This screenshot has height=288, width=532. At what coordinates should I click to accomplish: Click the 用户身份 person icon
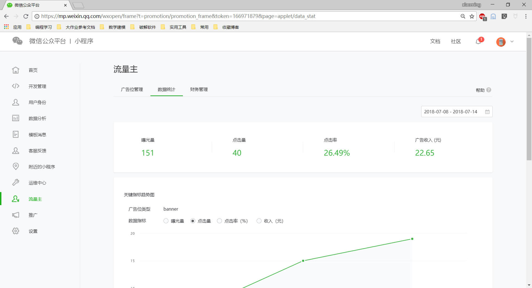tap(16, 102)
